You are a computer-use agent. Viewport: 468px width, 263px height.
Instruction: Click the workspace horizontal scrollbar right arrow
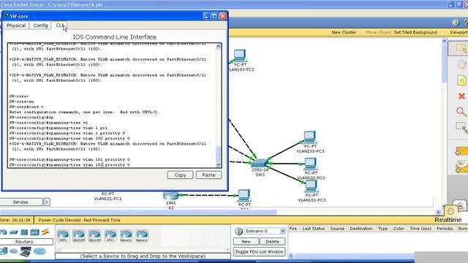pyautogui.click(x=438, y=212)
